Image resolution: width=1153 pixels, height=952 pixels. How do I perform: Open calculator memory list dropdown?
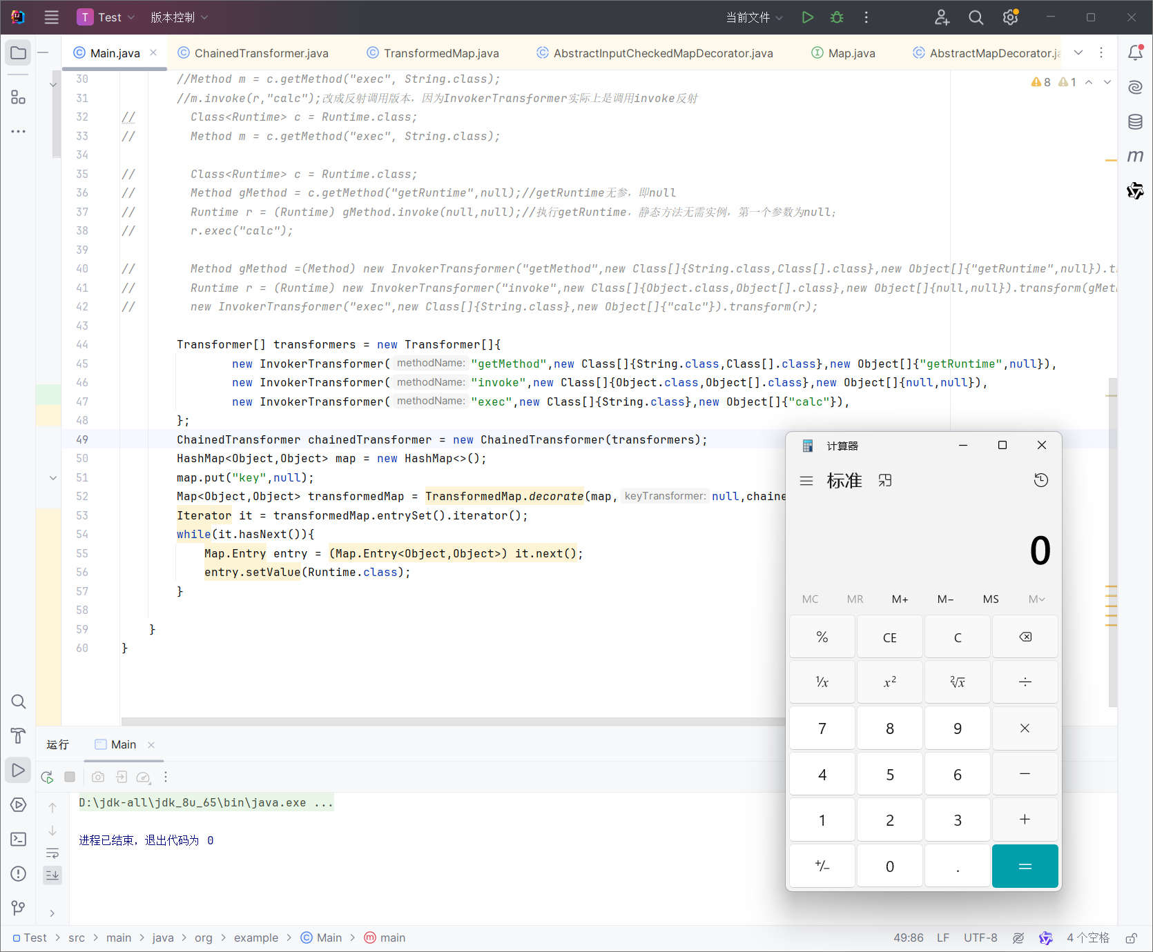[1036, 599]
